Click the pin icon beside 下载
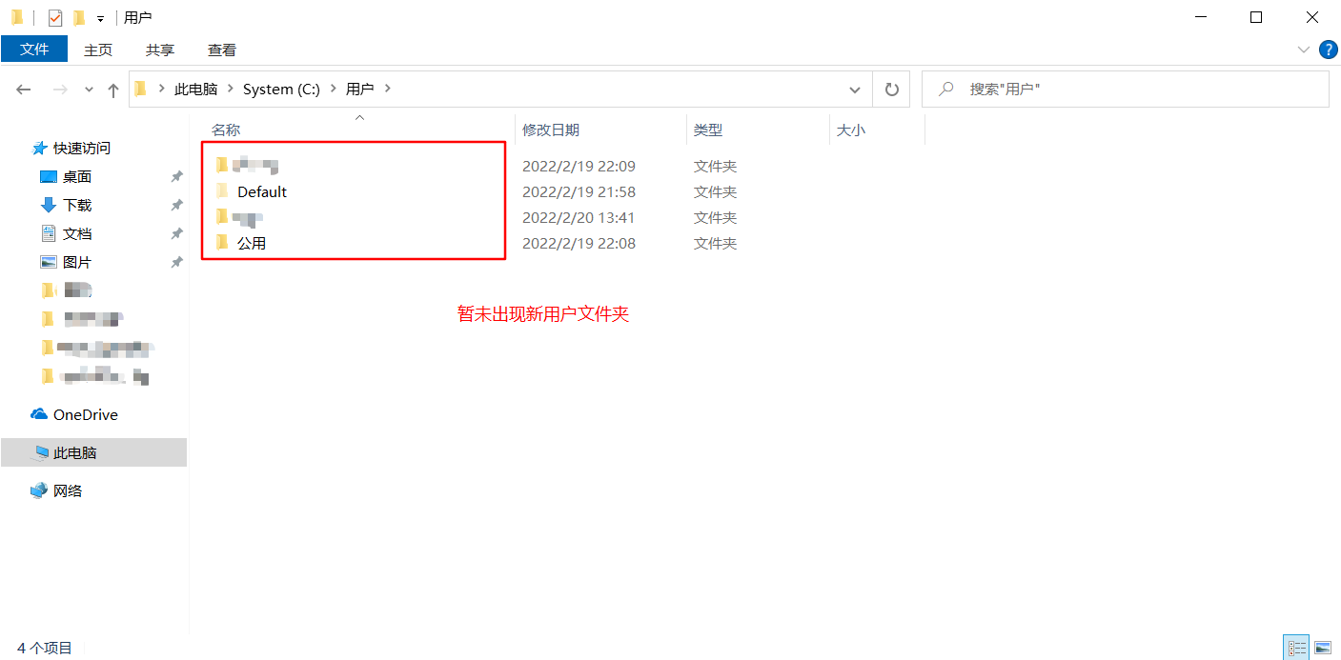The image size is (1341, 660). [176, 205]
